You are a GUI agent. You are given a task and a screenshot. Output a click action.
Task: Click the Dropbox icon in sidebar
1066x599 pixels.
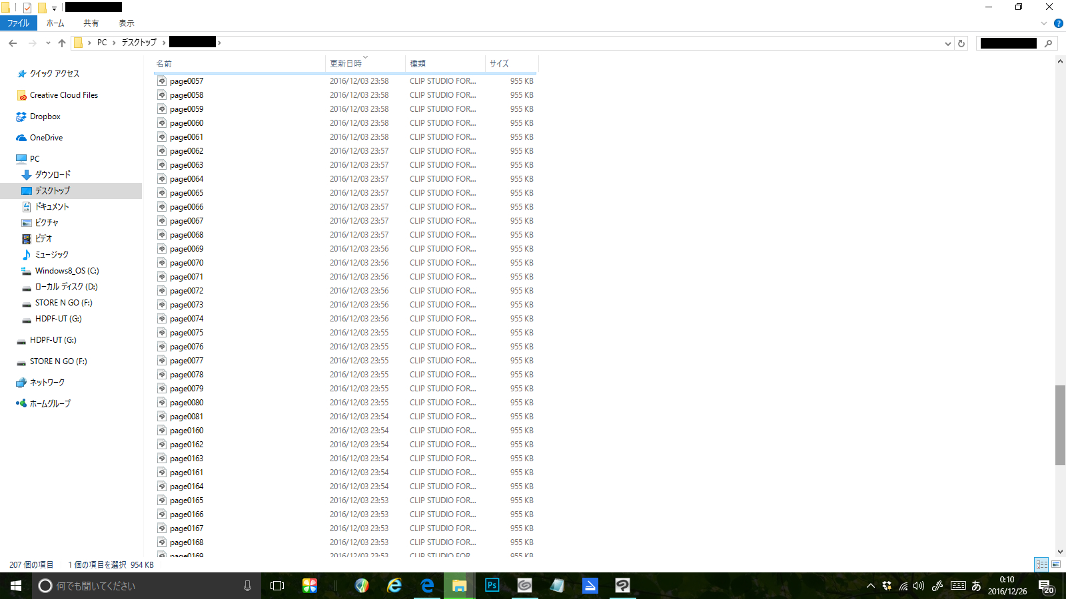(x=21, y=116)
